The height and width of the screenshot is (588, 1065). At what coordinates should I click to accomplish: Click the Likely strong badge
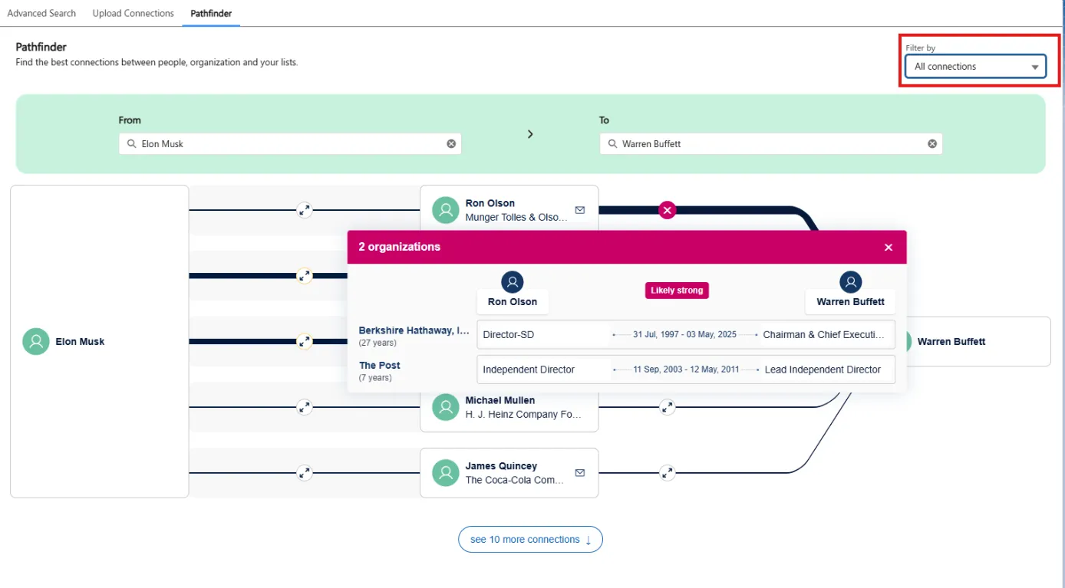click(x=677, y=291)
